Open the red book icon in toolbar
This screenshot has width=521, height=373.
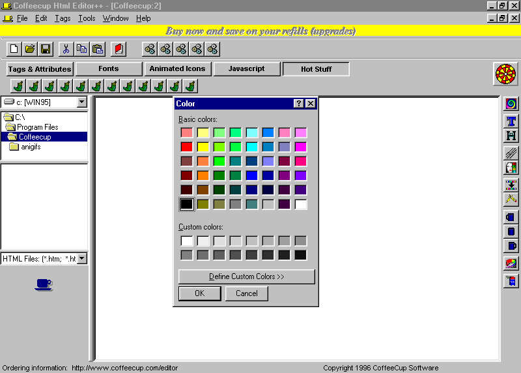[x=119, y=50]
